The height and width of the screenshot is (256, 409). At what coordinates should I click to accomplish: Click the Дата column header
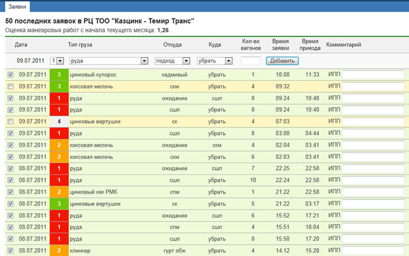[21, 45]
